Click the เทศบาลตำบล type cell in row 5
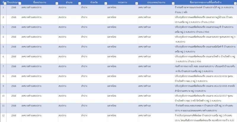The height and width of the screenshot is (122, 237). coord(155,47)
